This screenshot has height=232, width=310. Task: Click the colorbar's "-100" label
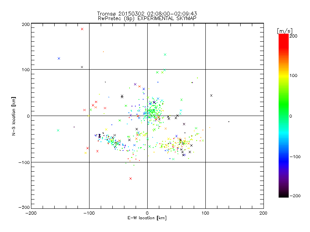295,157
